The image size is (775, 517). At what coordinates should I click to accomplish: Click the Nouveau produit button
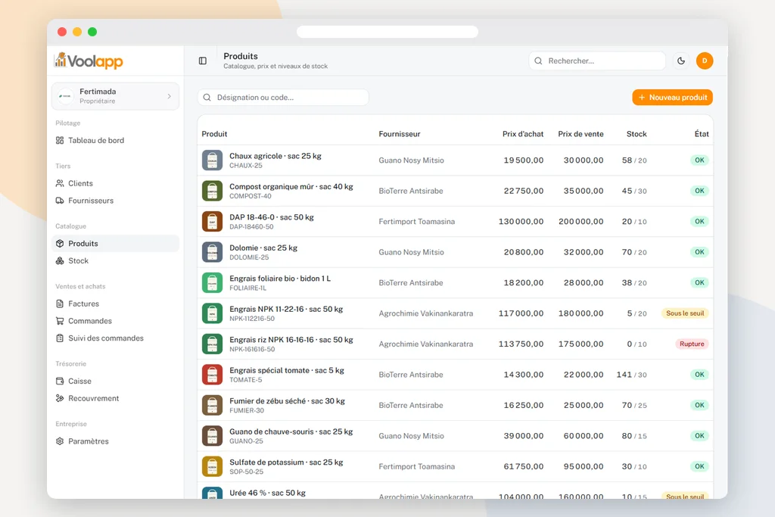(672, 98)
